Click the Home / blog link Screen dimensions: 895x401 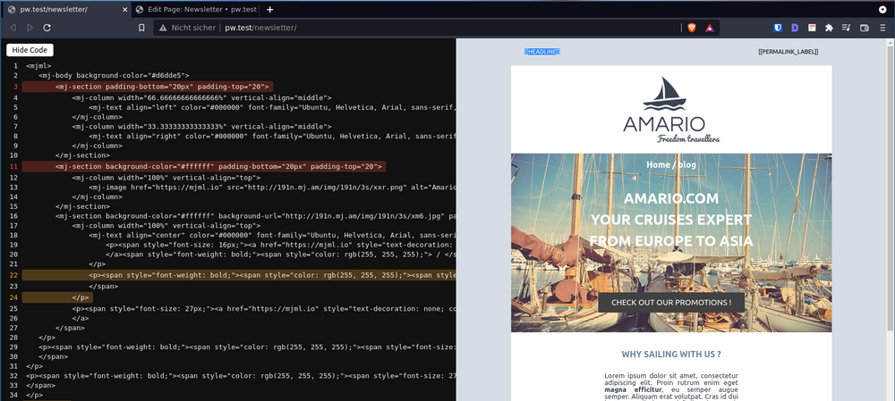(x=671, y=164)
